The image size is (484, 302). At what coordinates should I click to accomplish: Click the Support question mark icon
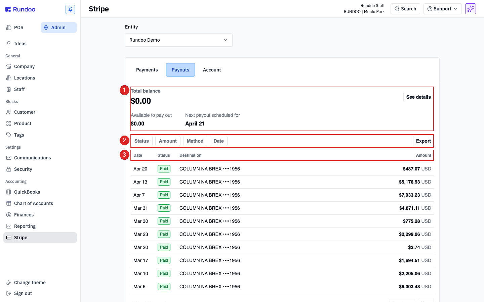[x=430, y=9]
